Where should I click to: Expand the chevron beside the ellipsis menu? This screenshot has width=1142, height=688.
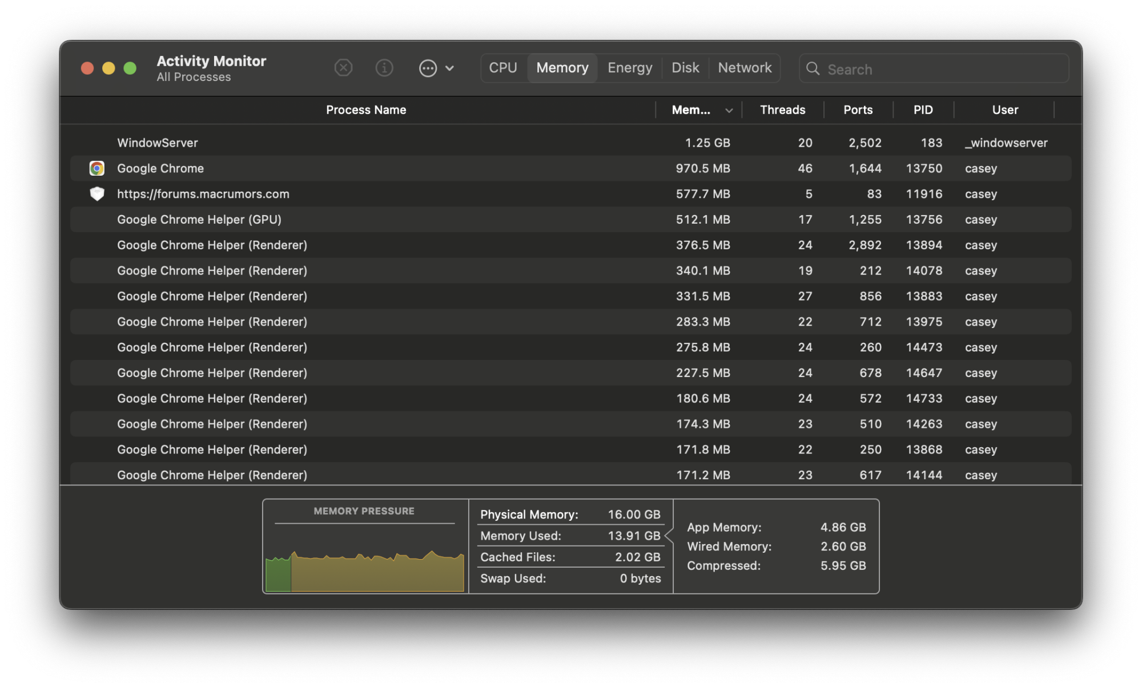tap(449, 68)
